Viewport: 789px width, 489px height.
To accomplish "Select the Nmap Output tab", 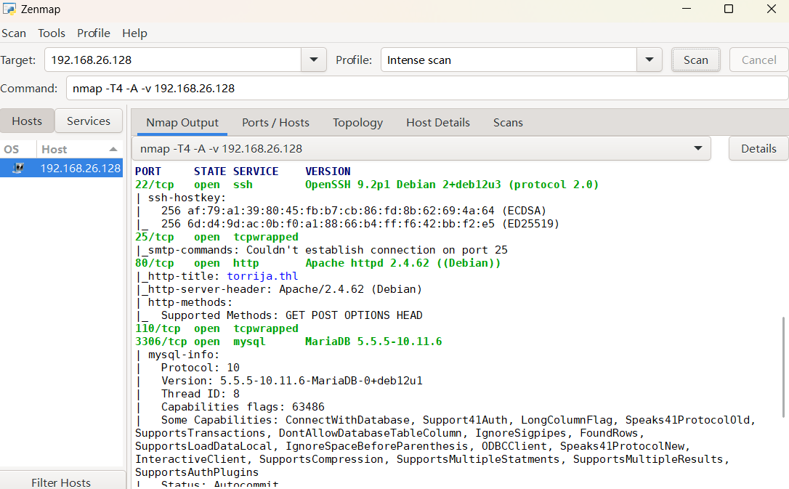I will pyautogui.click(x=182, y=123).
